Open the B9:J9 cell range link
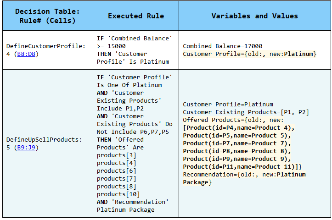 click(28, 147)
